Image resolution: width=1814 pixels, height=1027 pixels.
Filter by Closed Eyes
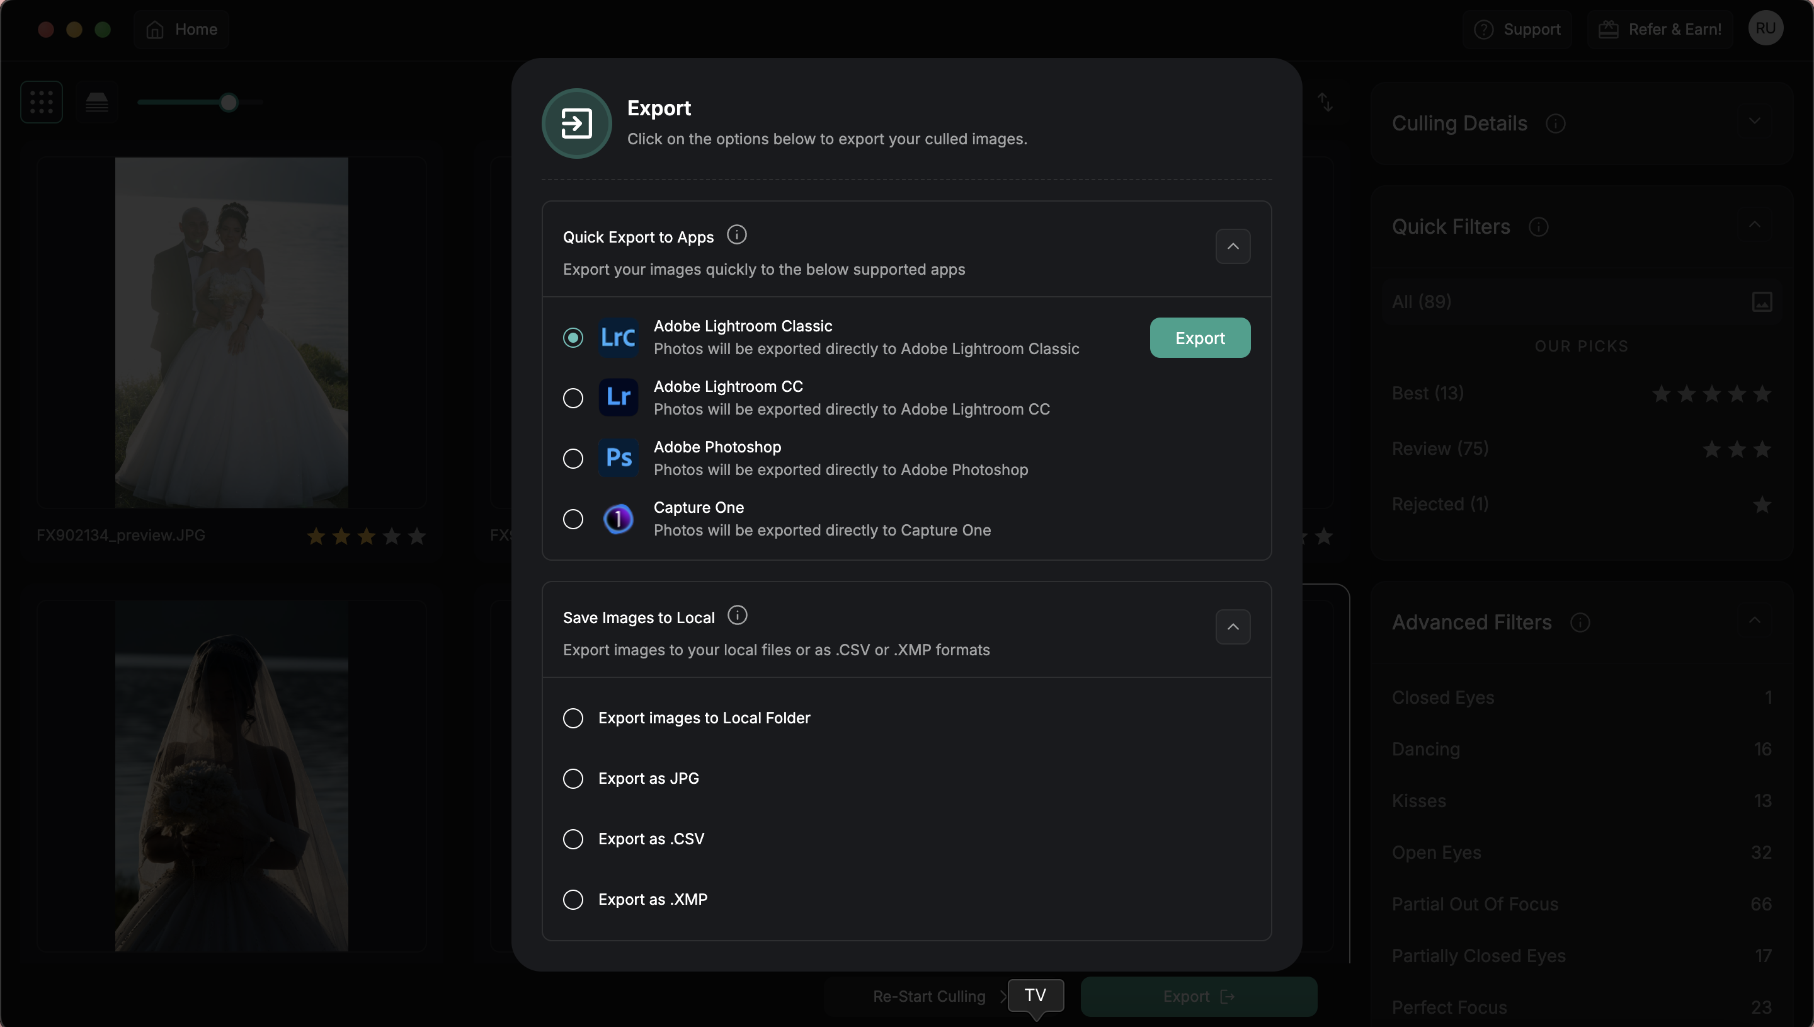[1582, 697]
